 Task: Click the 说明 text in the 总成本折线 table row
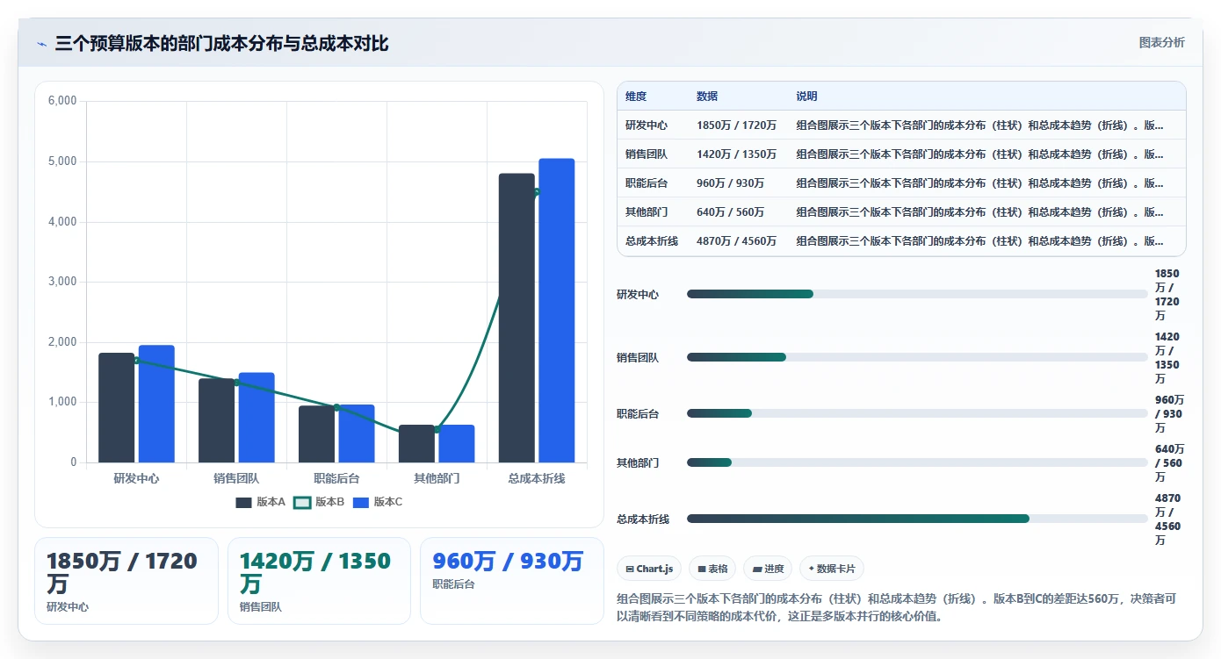[980, 241]
